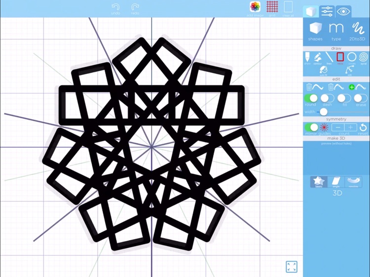Increase the symmetry count with plus
The height and width of the screenshot is (277, 370).
click(x=351, y=128)
